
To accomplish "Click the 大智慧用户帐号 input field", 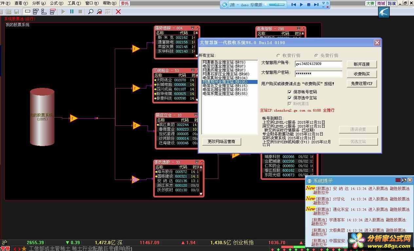I will coord(318,64).
